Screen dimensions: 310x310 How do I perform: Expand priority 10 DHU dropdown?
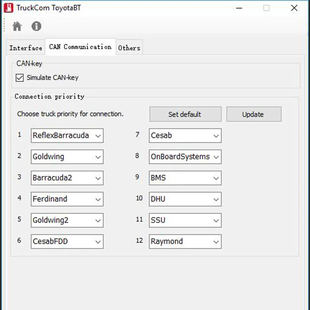(x=185, y=199)
